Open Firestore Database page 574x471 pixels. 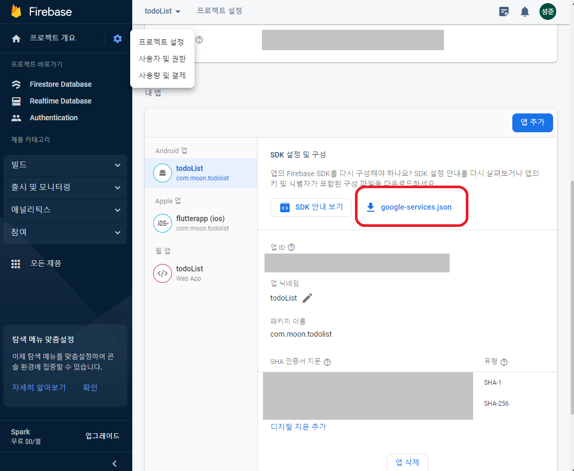61,84
